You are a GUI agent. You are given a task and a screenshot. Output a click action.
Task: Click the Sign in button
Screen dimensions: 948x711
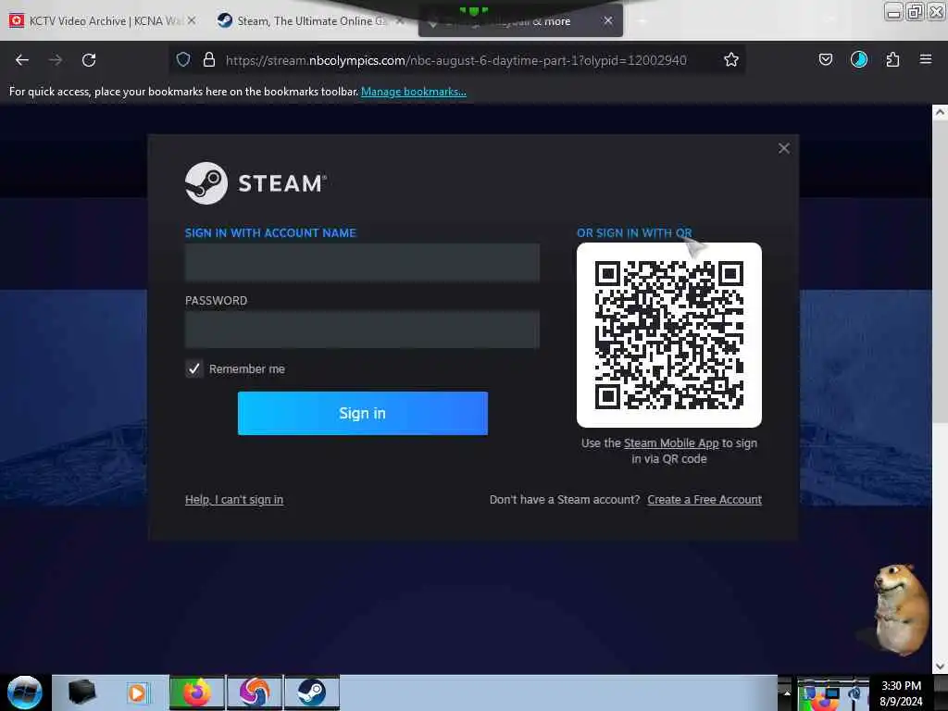tap(362, 413)
